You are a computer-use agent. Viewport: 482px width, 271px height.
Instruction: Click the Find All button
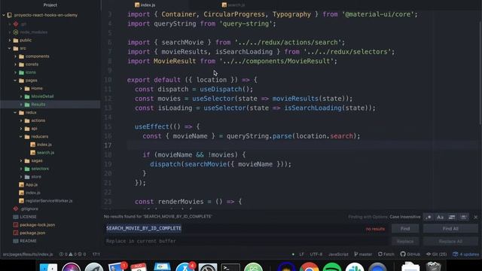click(450, 229)
